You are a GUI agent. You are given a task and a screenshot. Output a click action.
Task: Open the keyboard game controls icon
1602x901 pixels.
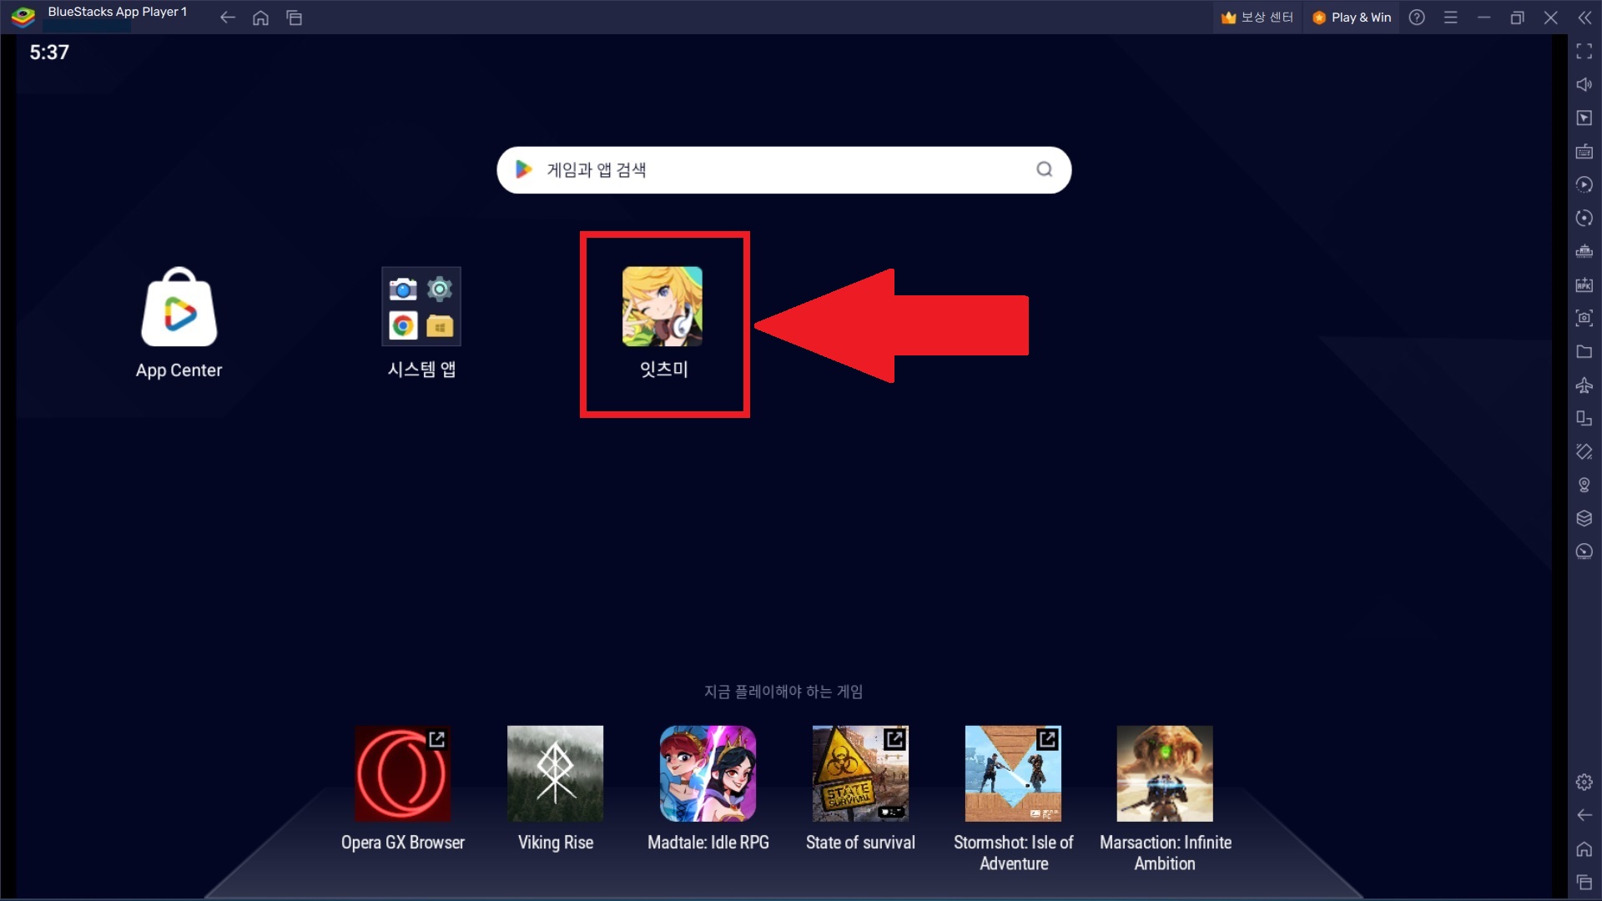coord(1584,152)
